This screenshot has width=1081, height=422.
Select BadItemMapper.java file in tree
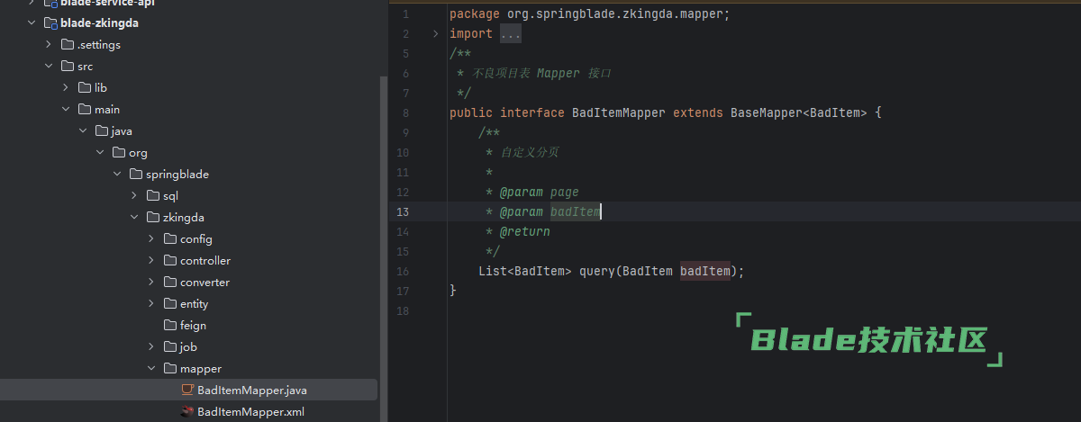[x=251, y=391]
